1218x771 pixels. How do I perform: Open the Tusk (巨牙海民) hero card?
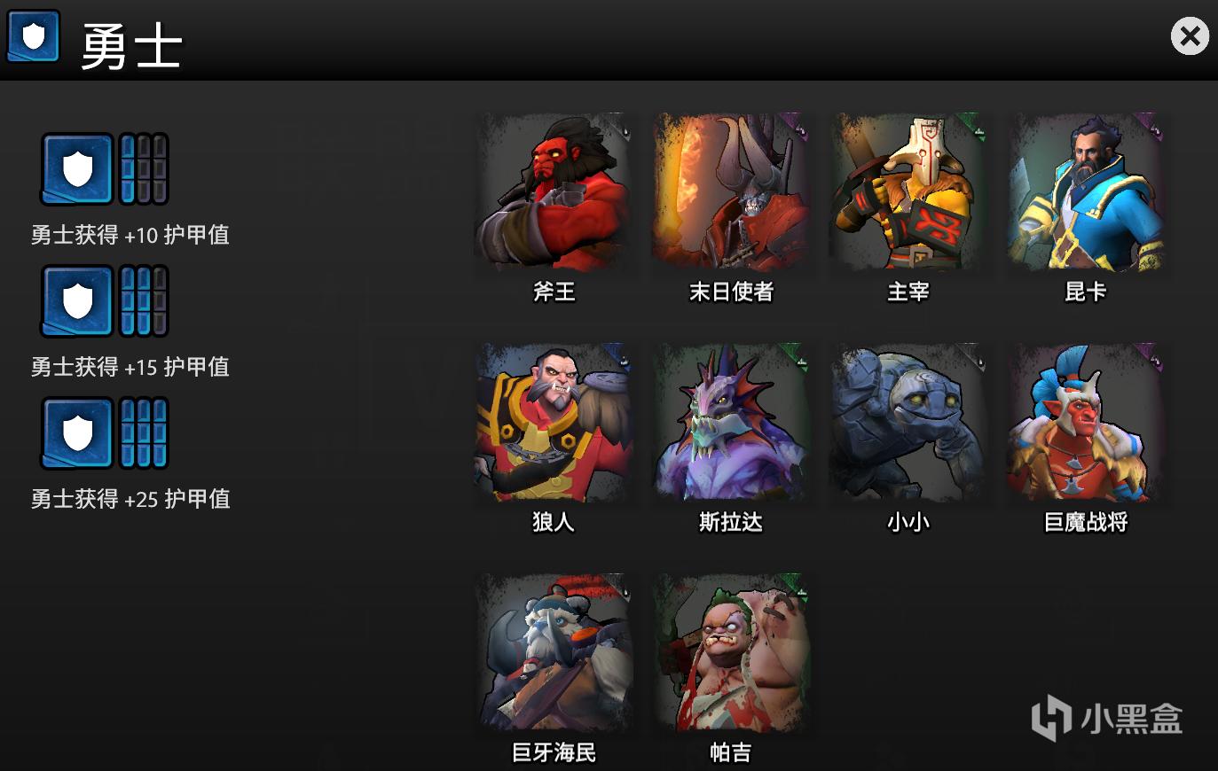point(554,652)
